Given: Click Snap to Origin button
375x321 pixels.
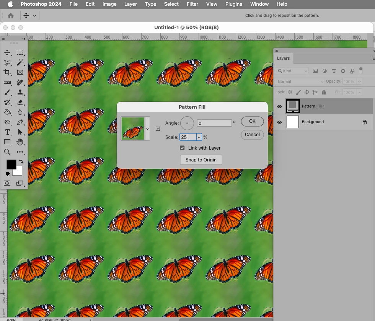Looking at the screenshot, I should pos(201,160).
